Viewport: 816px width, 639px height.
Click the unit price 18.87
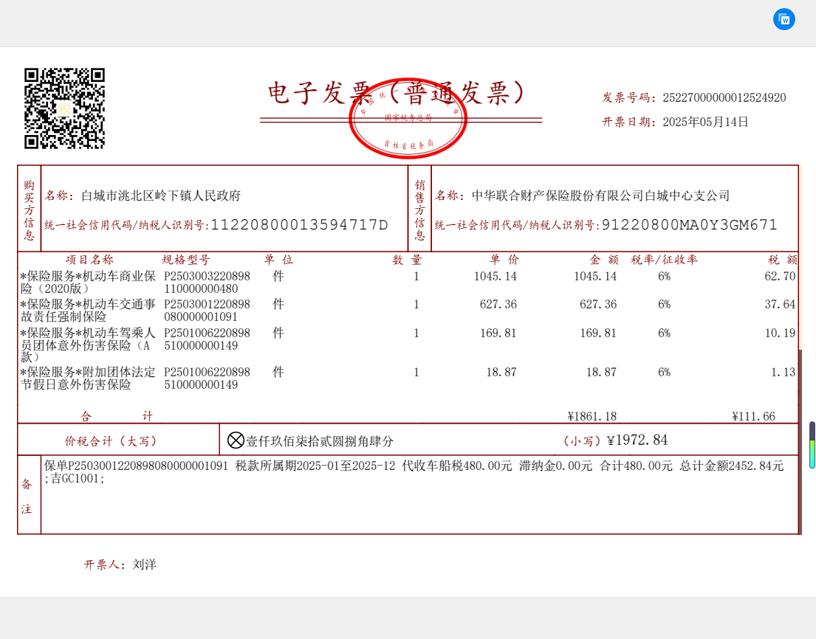coord(501,373)
